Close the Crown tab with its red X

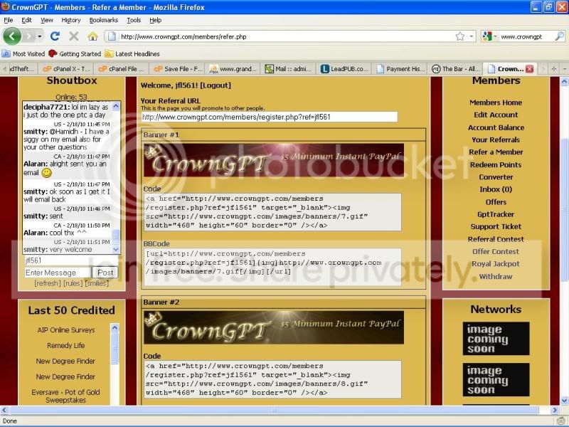(x=529, y=68)
